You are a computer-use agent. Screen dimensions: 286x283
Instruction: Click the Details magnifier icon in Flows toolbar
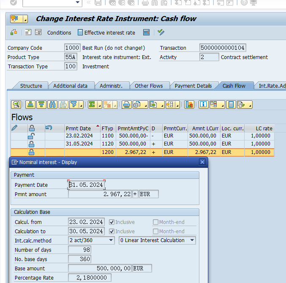[x=16, y=104]
